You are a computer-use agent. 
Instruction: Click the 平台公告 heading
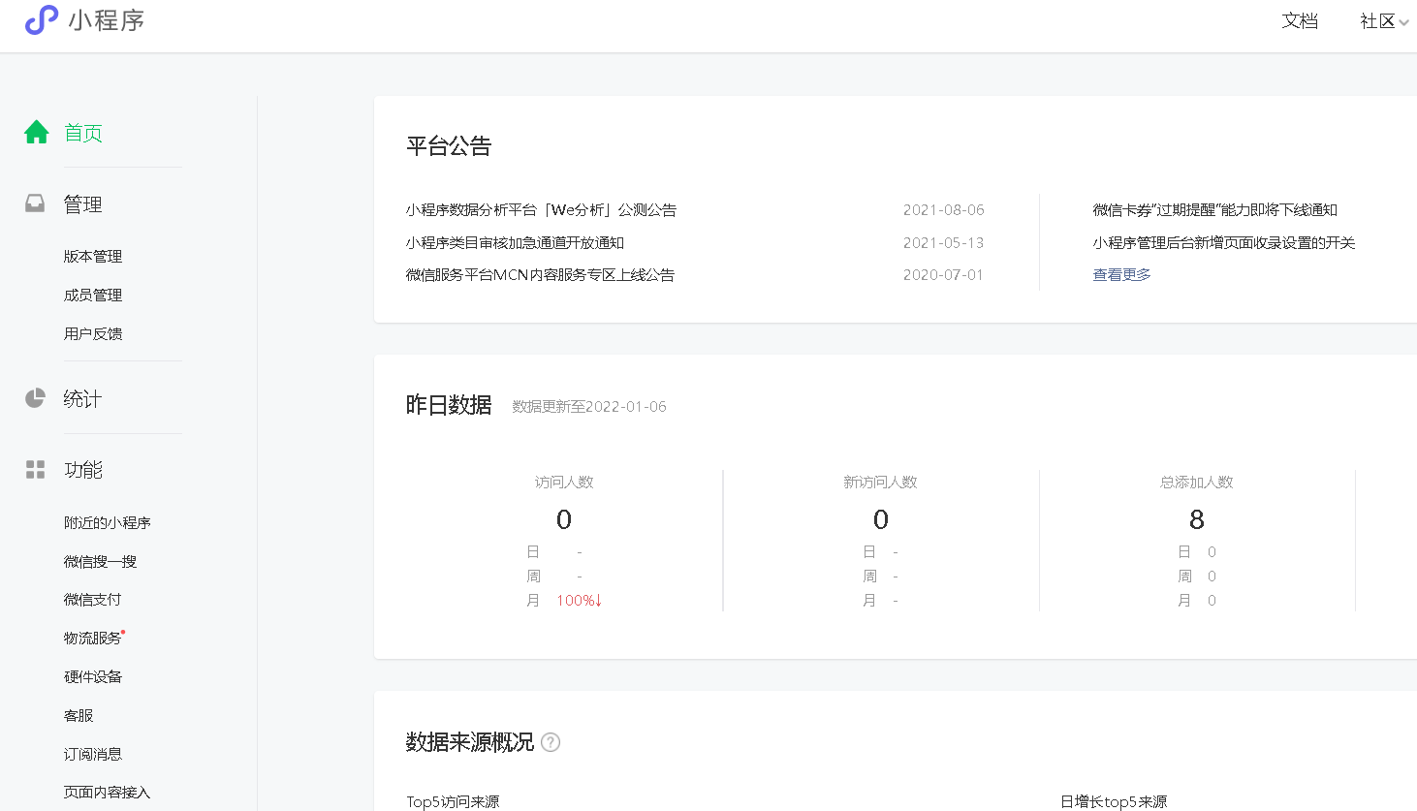click(x=449, y=146)
